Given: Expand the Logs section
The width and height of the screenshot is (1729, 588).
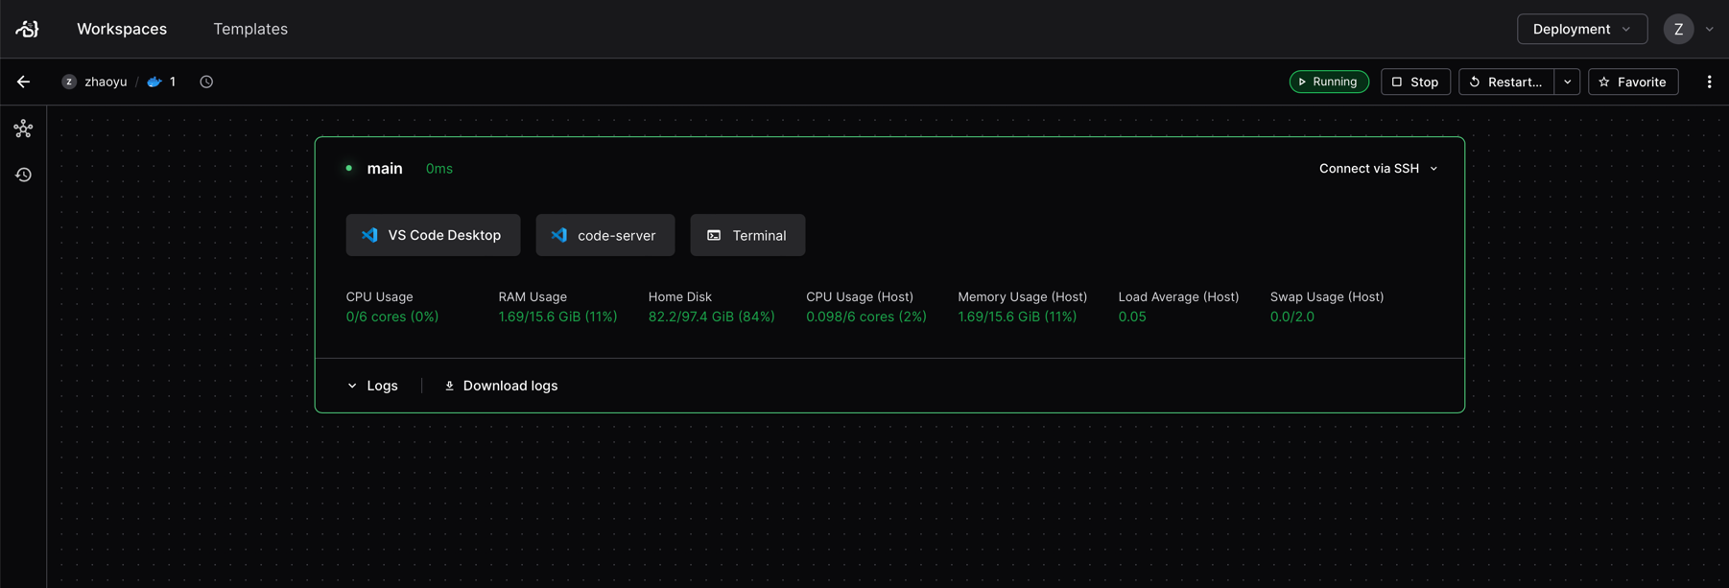Looking at the screenshot, I should coord(372,386).
